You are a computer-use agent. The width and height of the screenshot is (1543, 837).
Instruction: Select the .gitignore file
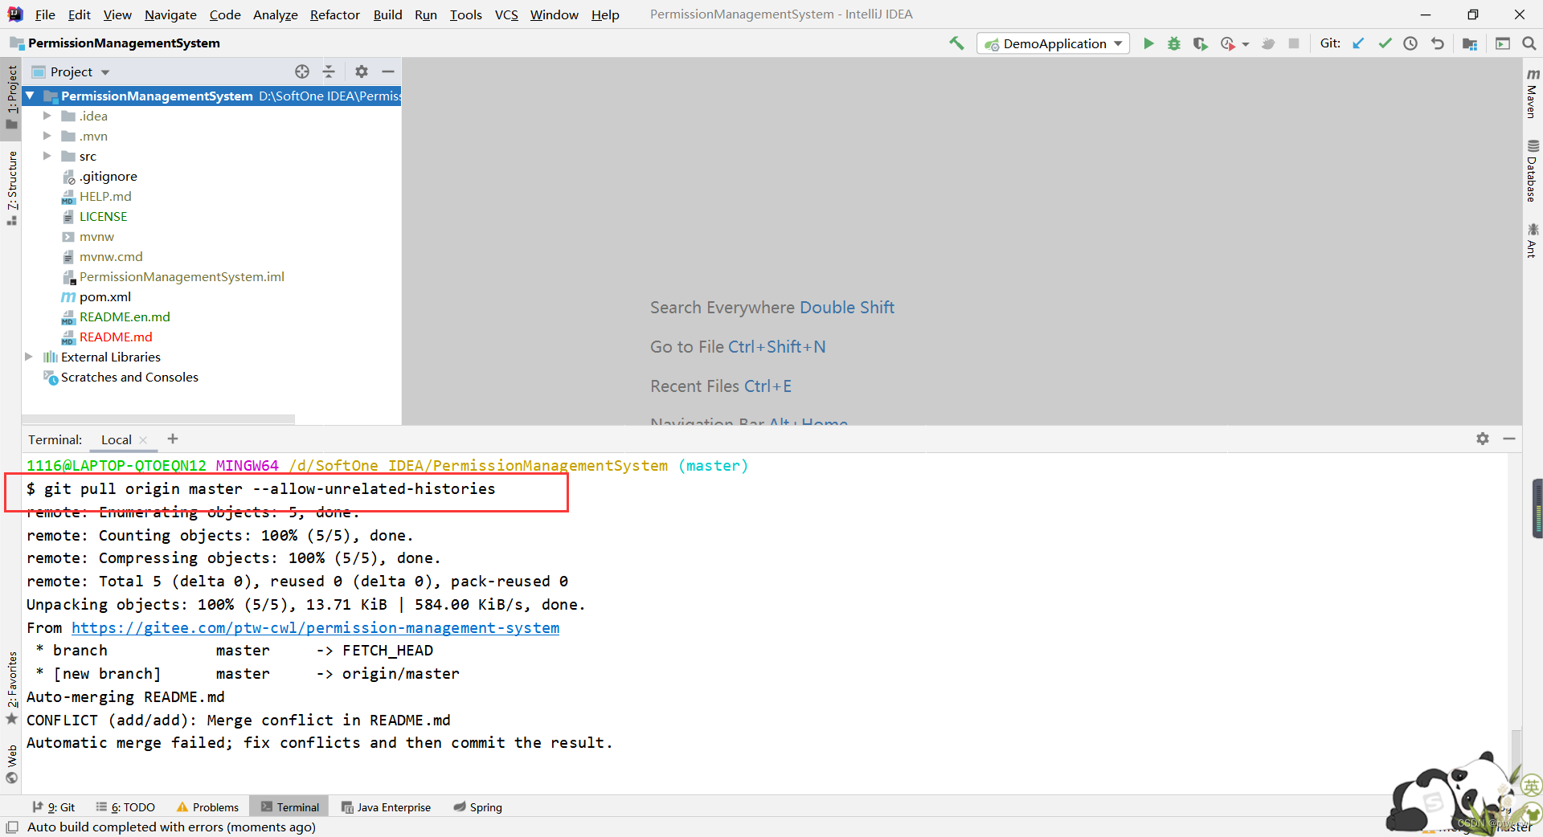coord(108,176)
